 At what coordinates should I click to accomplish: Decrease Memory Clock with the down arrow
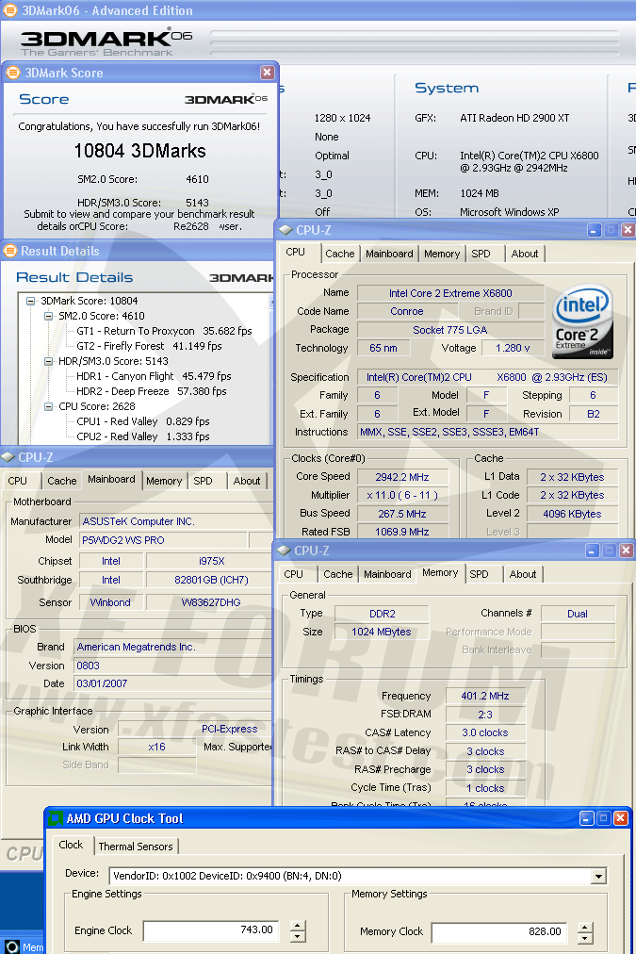coord(585,938)
